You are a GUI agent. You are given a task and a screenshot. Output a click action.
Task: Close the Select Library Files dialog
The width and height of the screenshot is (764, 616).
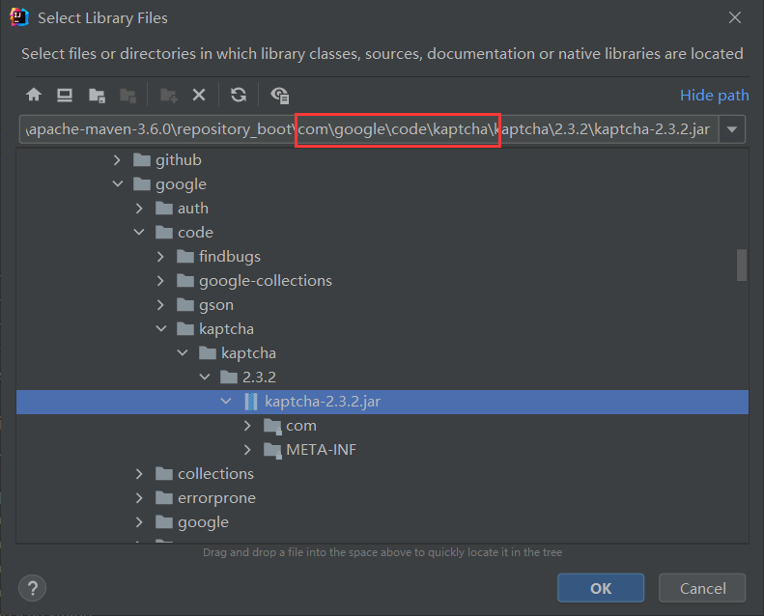[x=734, y=17]
